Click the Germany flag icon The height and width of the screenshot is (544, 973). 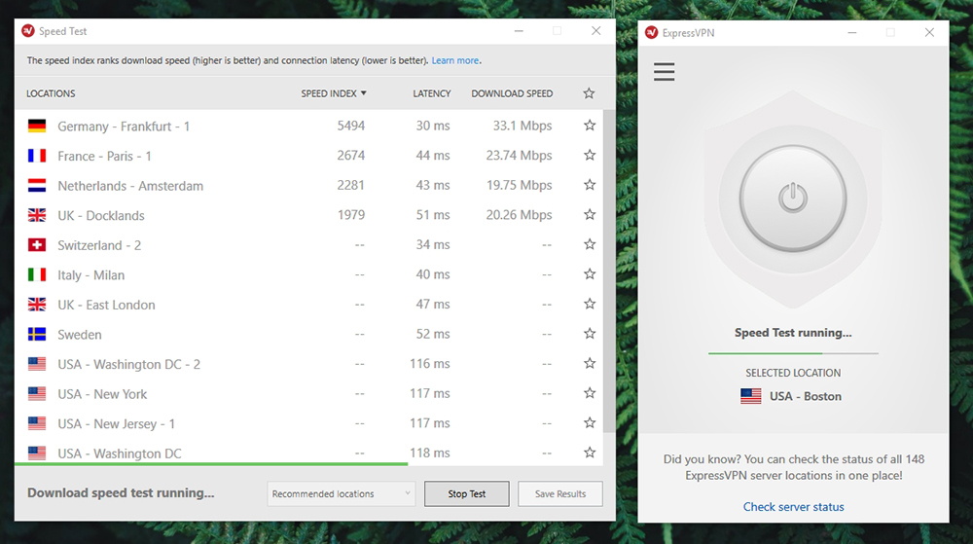37,126
